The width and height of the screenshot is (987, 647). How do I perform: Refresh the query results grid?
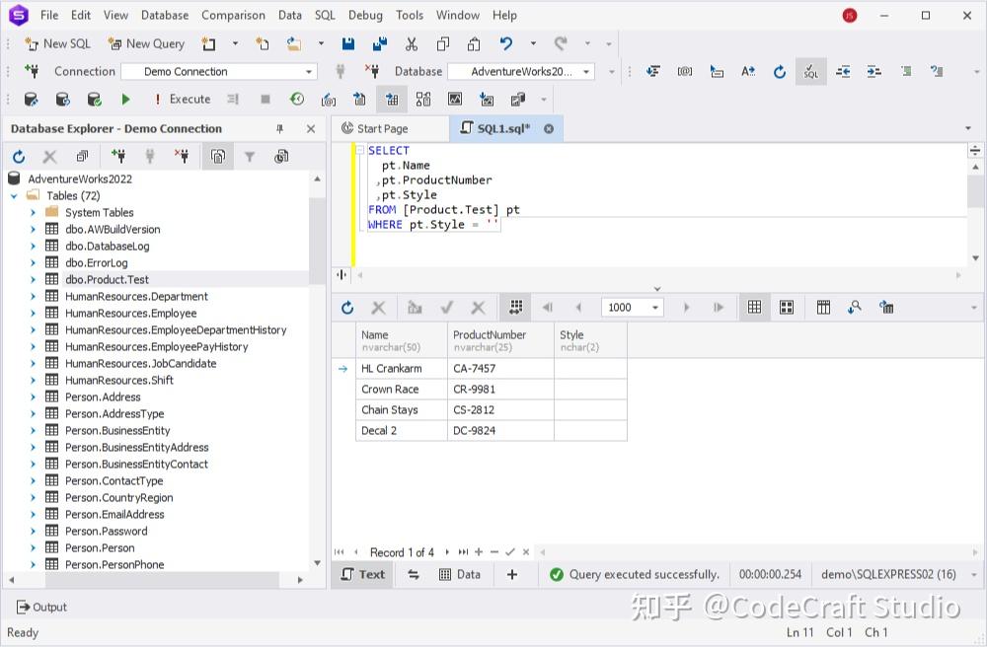coord(346,307)
